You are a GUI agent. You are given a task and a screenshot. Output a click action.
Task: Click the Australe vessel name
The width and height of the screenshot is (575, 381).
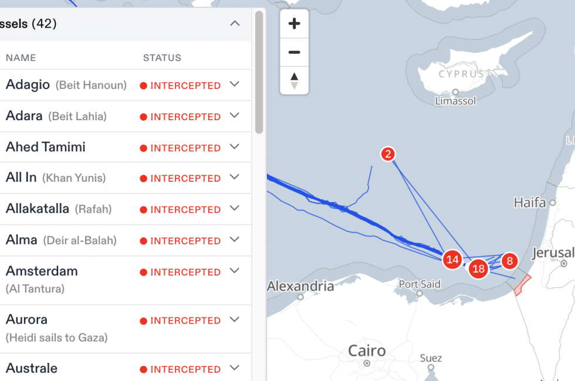[32, 368]
